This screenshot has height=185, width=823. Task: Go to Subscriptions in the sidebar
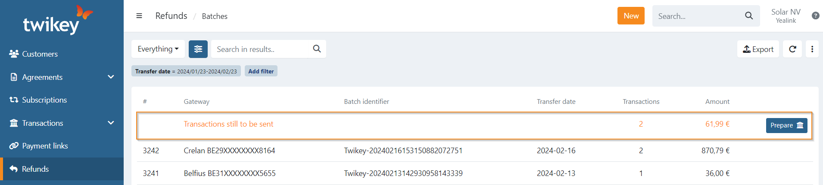[44, 100]
